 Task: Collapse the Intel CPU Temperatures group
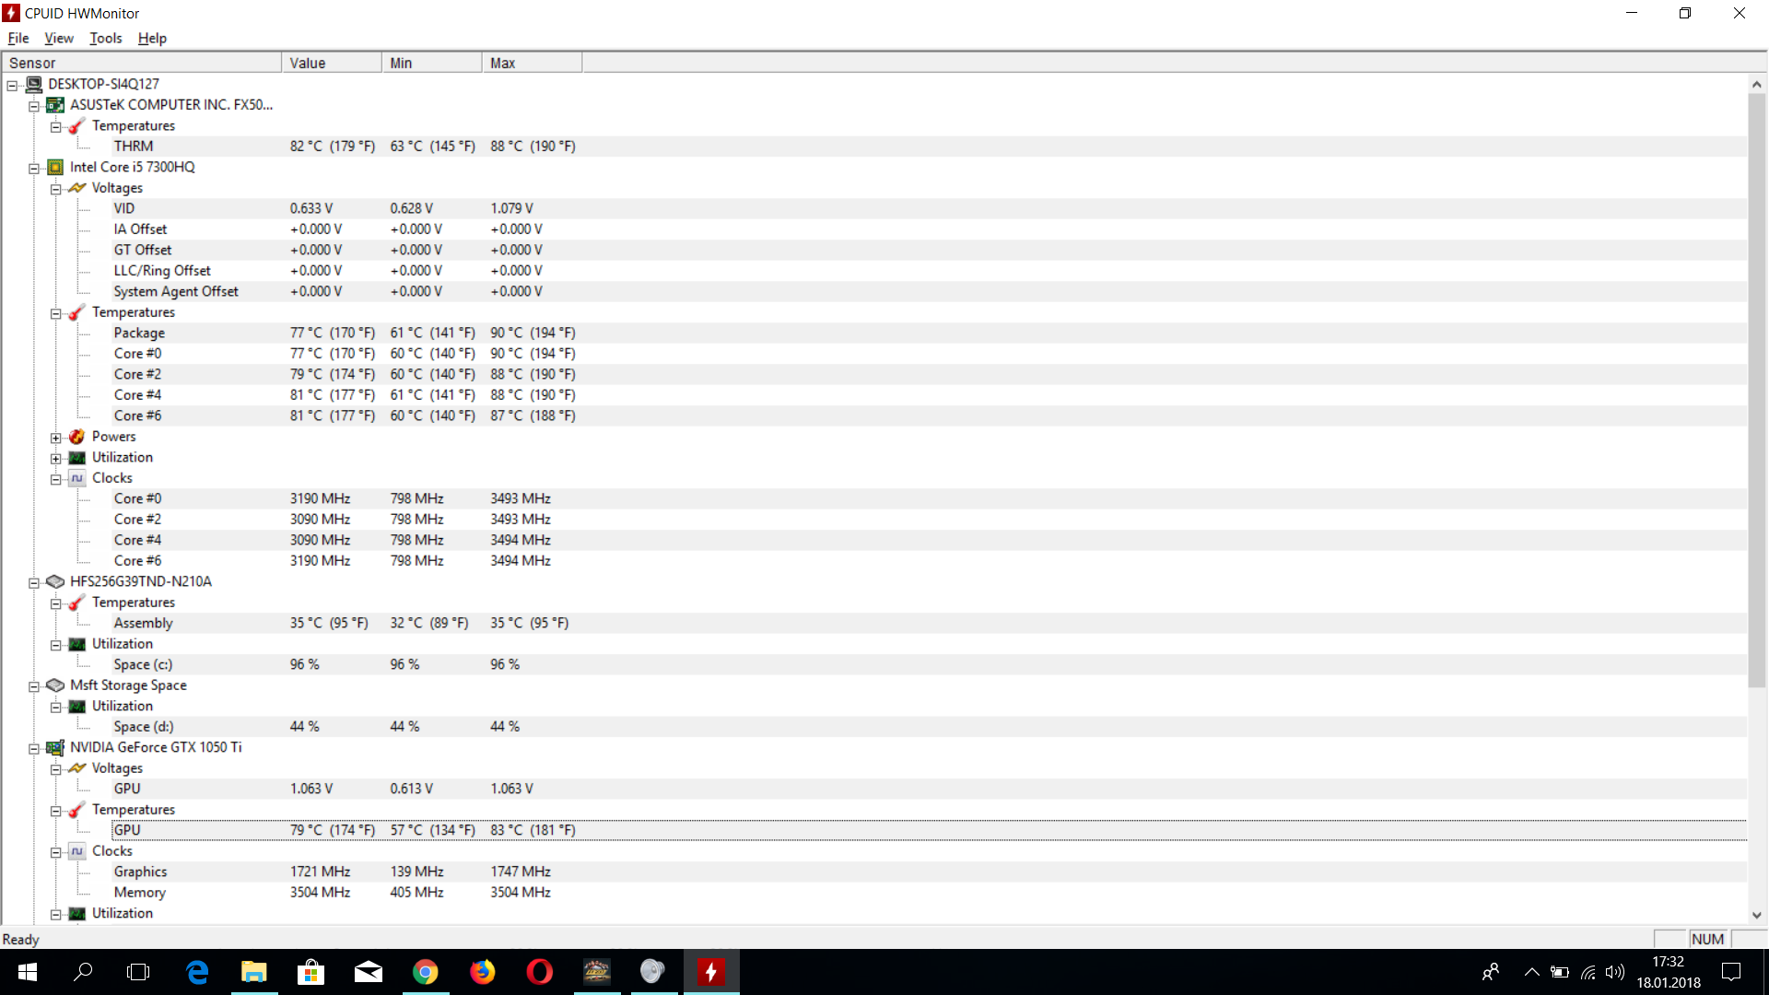56,313
